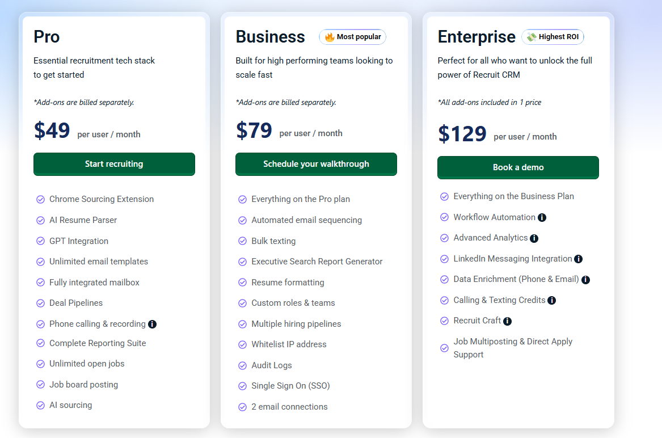
Task: Click Schedule your walkthrough button
Action: [x=316, y=164]
